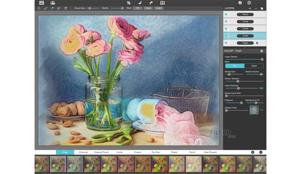Duplicate layer using the copy icon
301x174 pixels.
[x=262, y=8]
